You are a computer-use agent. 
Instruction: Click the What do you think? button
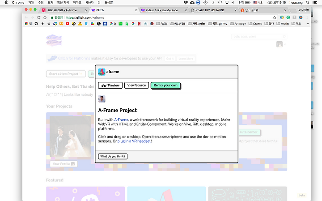coord(113,156)
